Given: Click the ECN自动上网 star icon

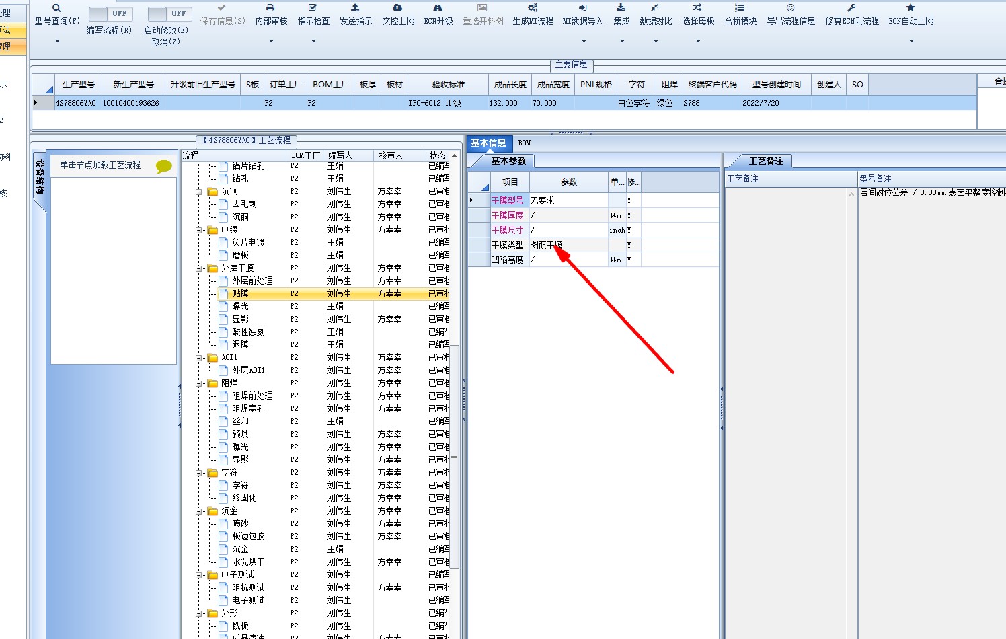Looking at the screenshot, I should click(911, 7).
